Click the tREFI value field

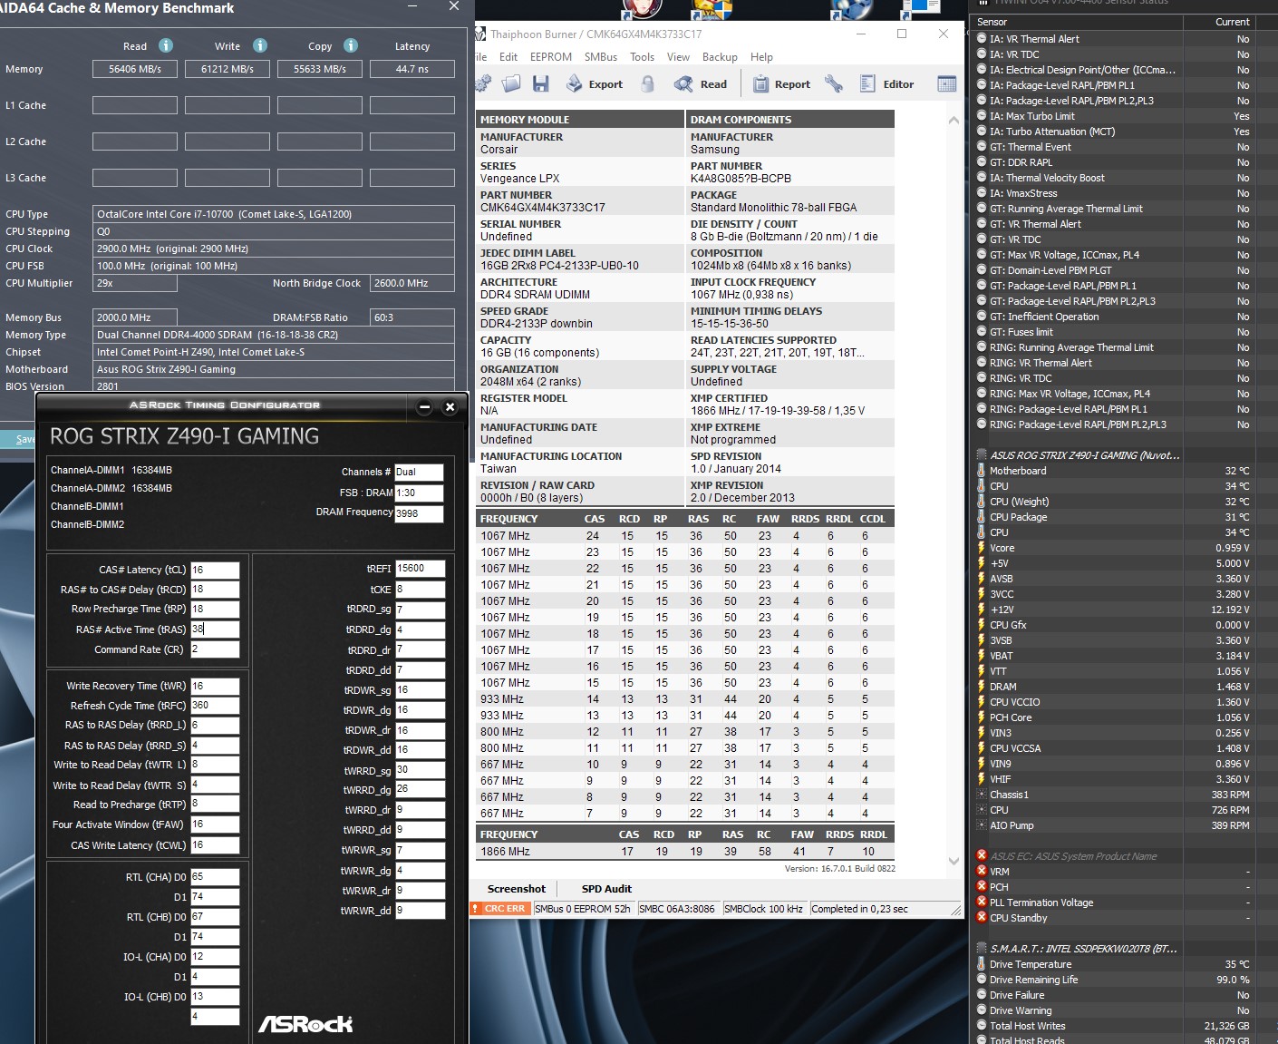420,569
